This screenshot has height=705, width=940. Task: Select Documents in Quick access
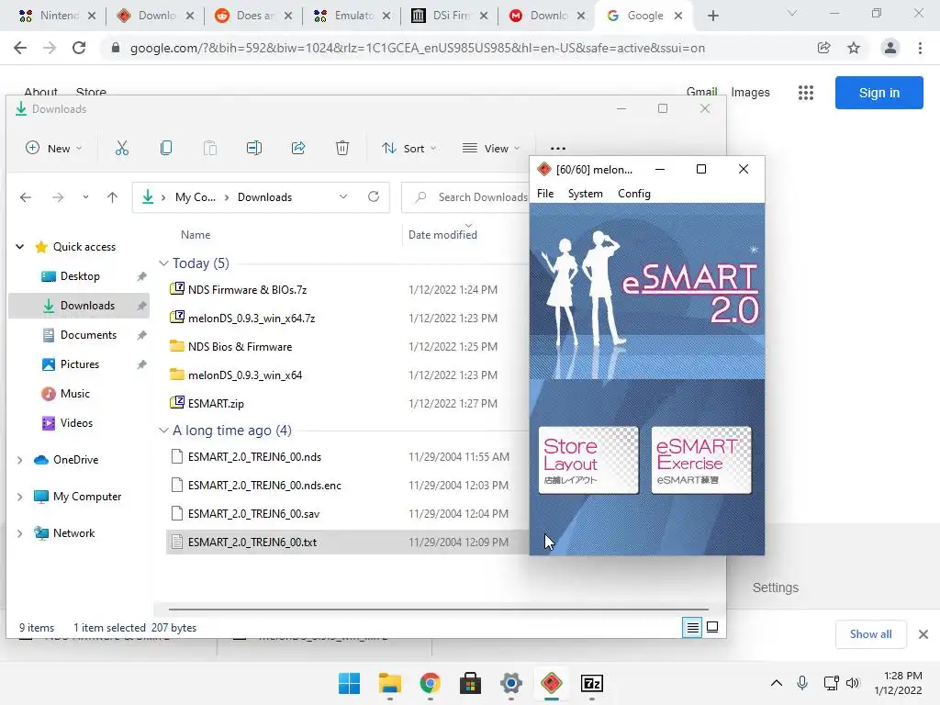click(x=88, y=335)
